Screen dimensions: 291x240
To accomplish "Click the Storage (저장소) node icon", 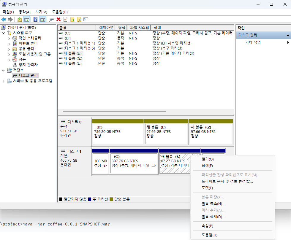I will pos(9,70).
